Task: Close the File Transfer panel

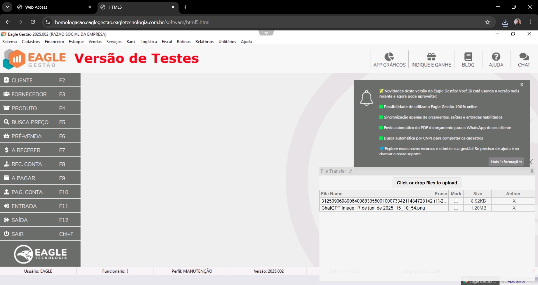Action: [x=532, y=171]
